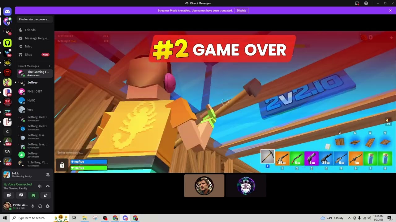Select The Gaming F... group DM
396x222 pixels.
click(35, 73)
